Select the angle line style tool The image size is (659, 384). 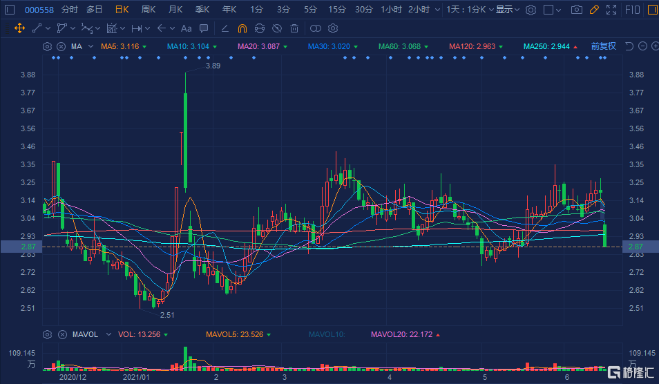coord(225,28)
